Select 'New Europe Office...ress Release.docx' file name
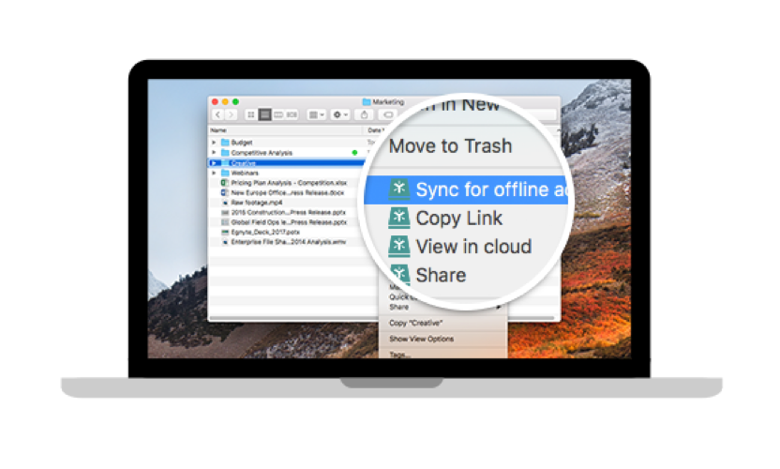 coord(288,192)
